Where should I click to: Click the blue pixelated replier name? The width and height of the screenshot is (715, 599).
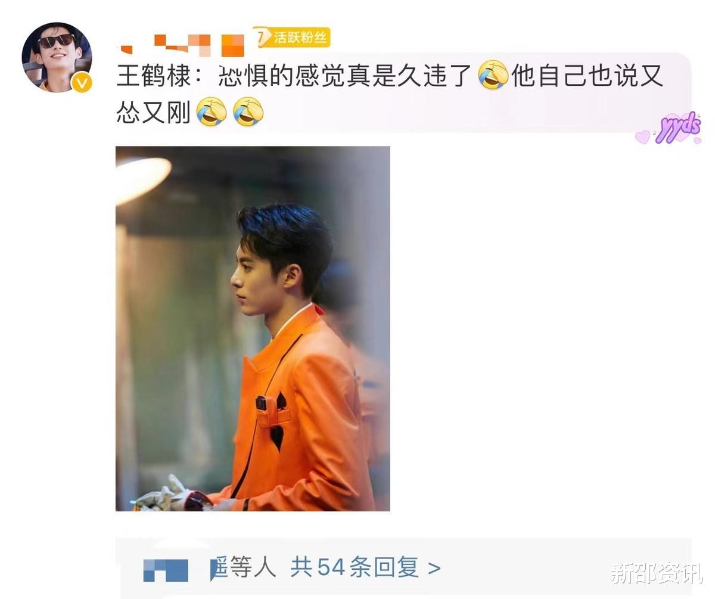(166, 570)
